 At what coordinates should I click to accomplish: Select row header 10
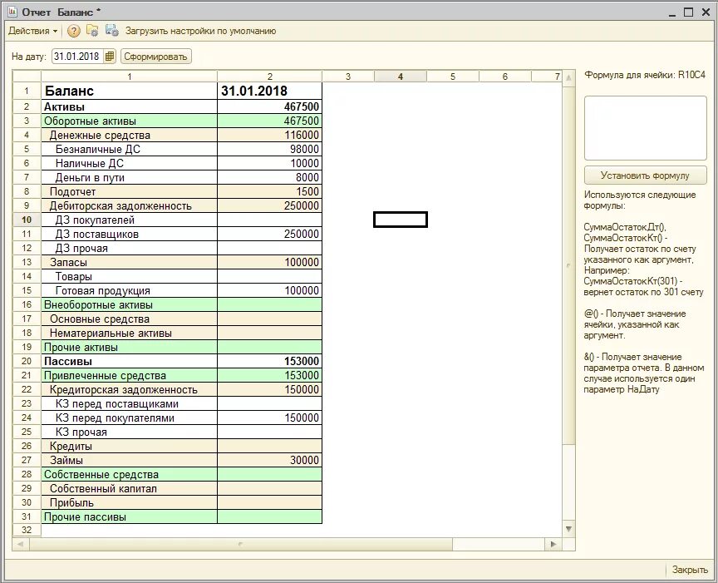[x=27, y=220]
